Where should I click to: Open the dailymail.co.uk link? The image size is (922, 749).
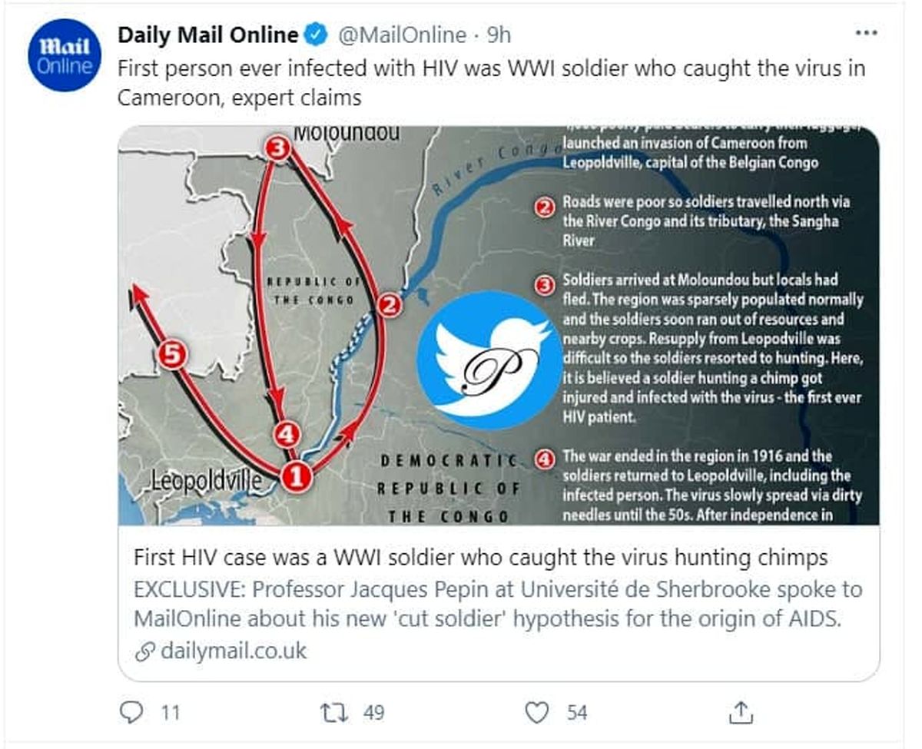[x=234, y=651]
